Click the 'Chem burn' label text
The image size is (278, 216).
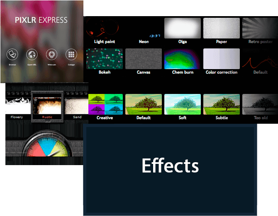pos(183,72)
